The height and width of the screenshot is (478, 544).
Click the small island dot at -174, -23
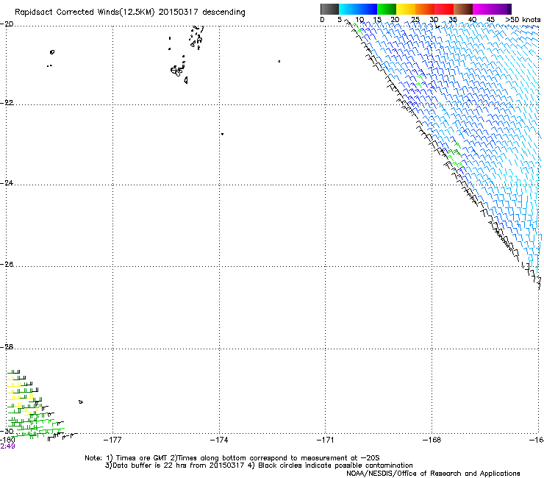coord(222,134)
